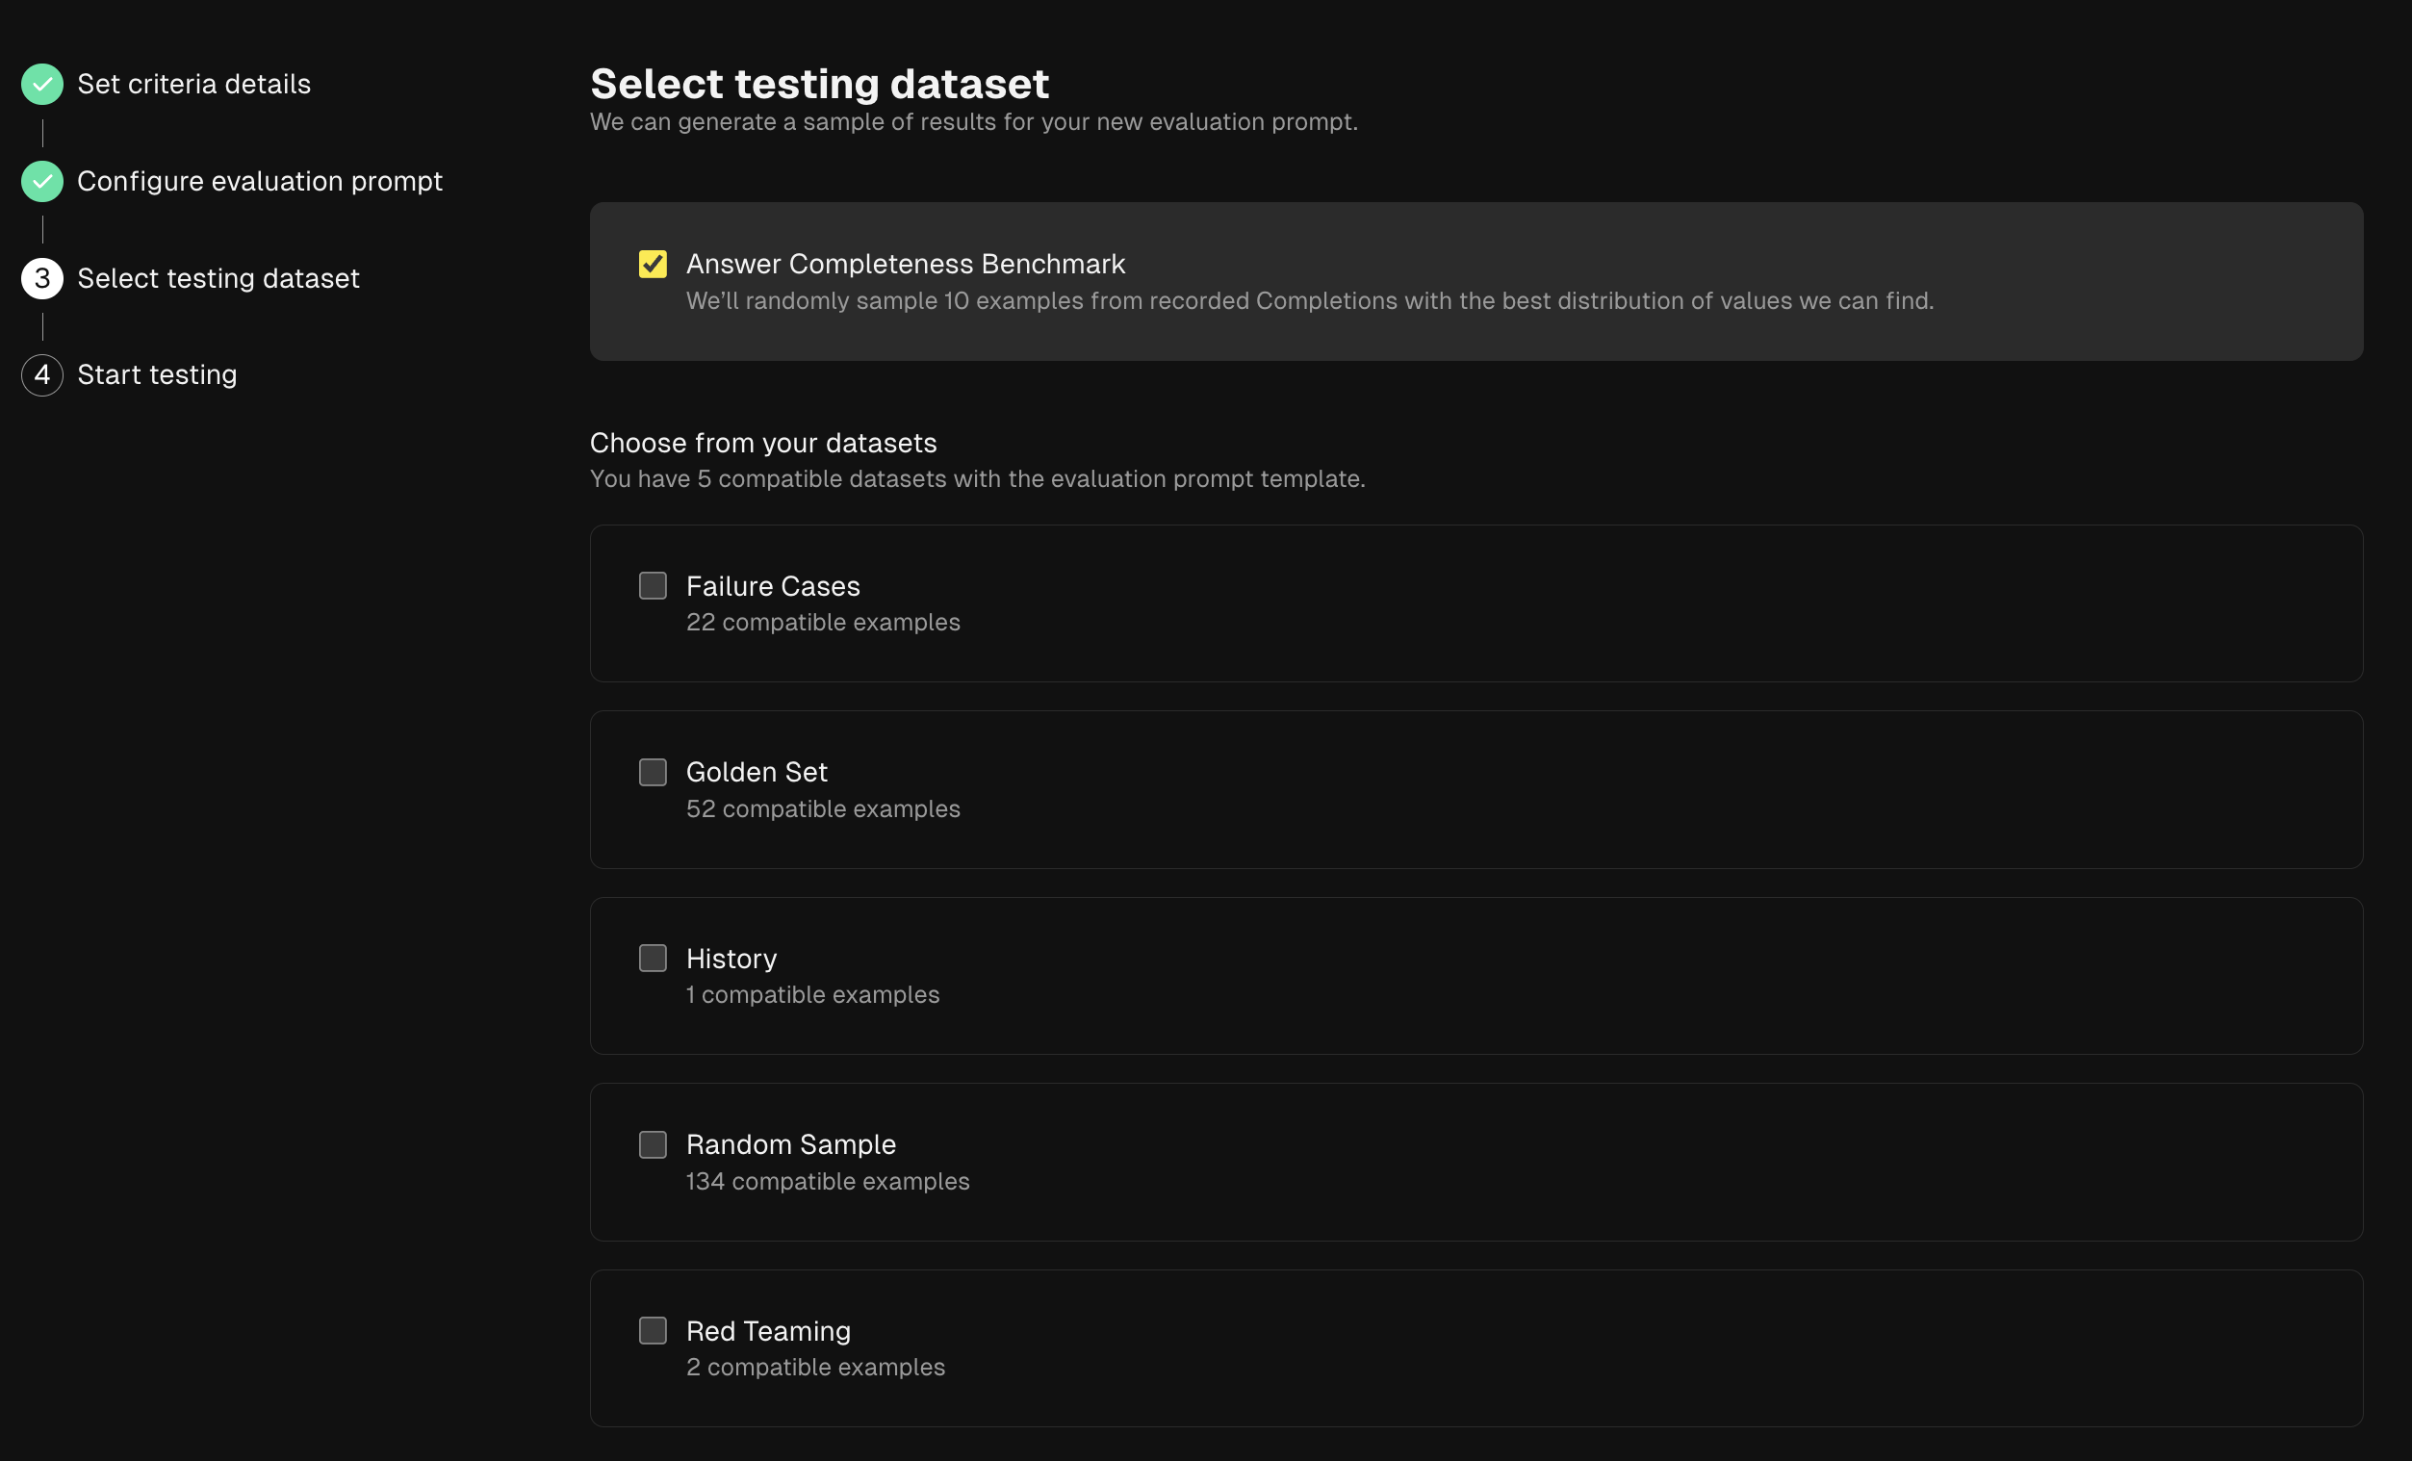Jump to the Start testing step
2412x1461 pixels.
157,374
